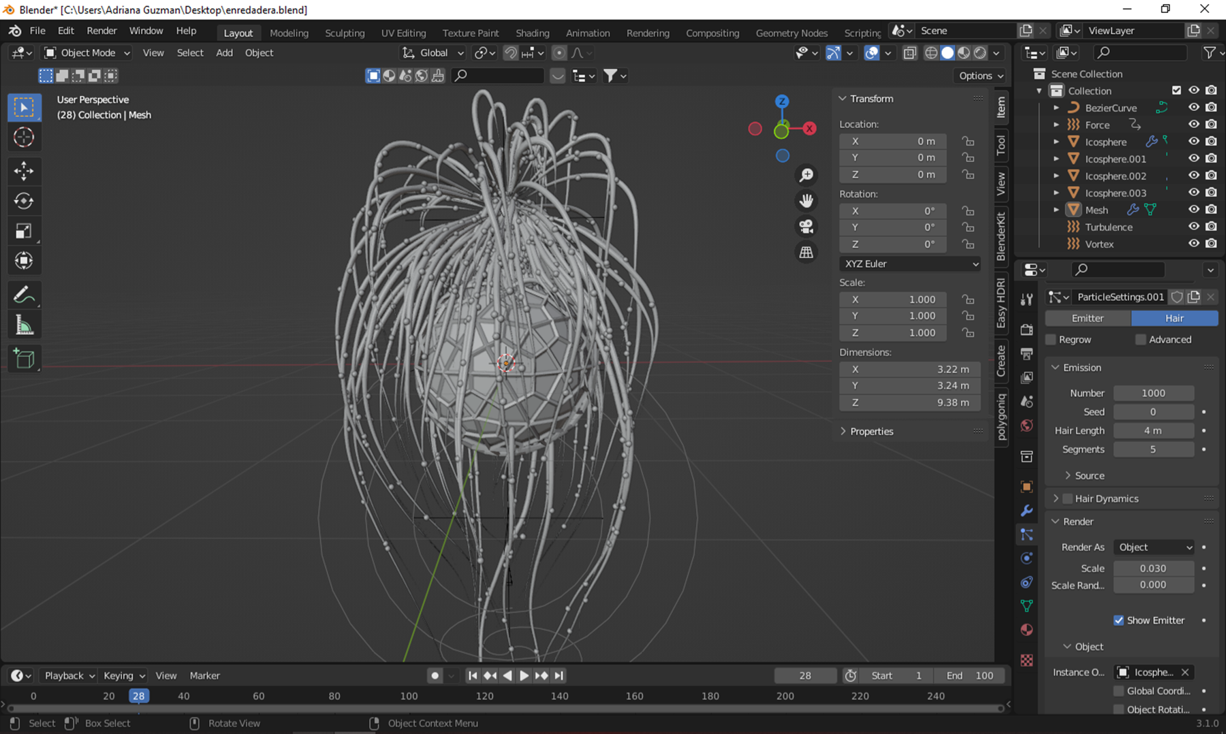
Task: Select the Measure tool
Action: pyautogui.click(x=24, y=325)
